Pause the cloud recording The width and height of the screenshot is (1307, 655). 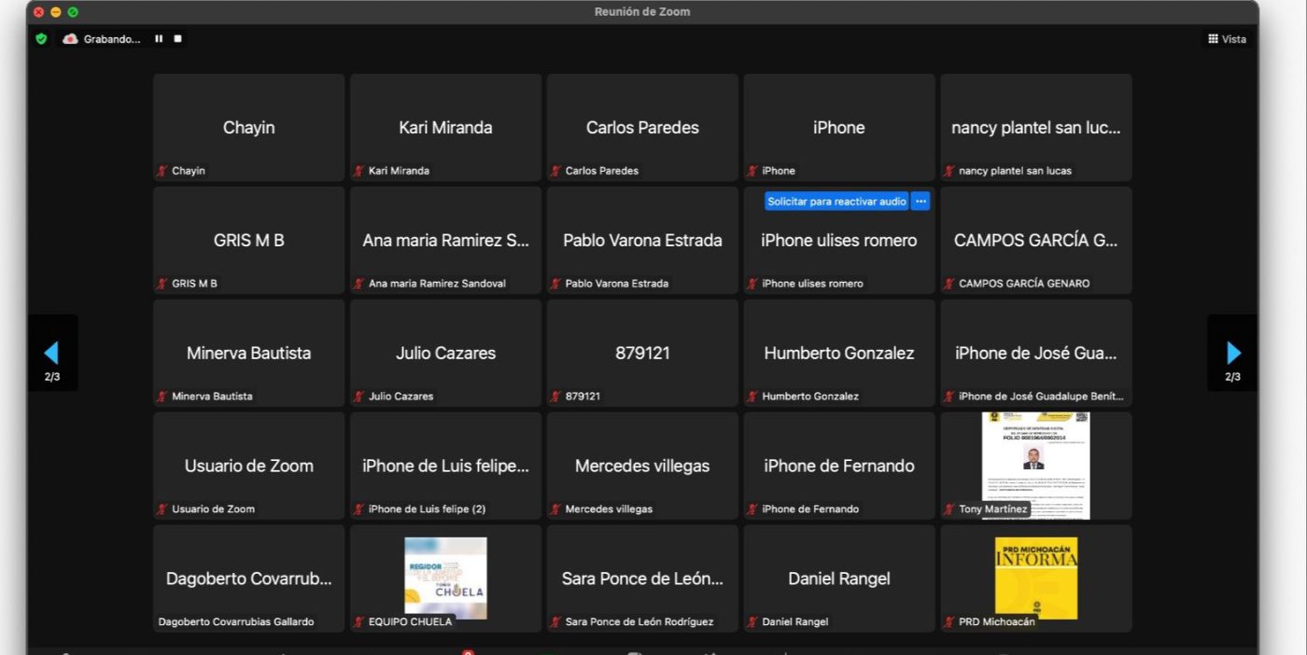[x=159, y=39]
